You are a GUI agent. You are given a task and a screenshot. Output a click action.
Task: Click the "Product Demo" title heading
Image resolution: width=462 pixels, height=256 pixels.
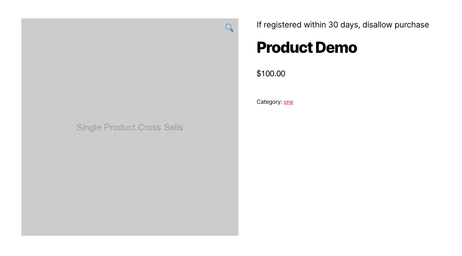[307, 47]
